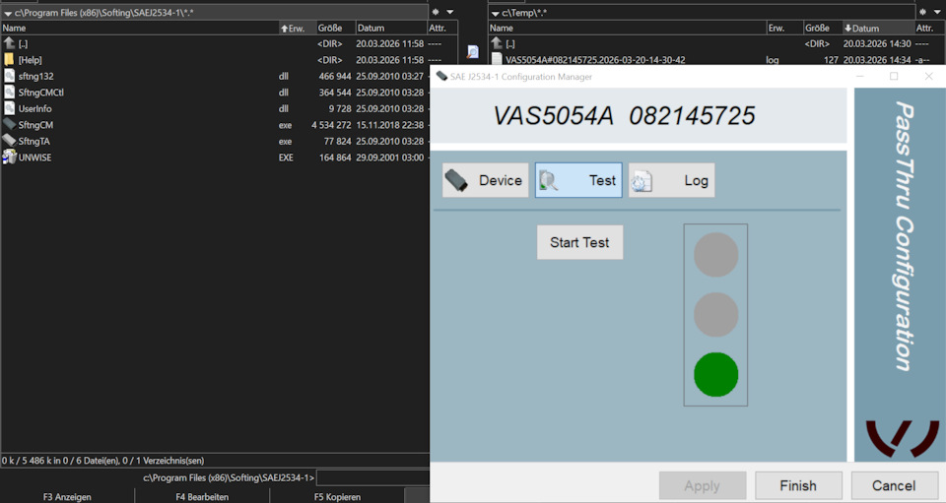Open right panel favorites asterisk button

(x=923, y=12)
